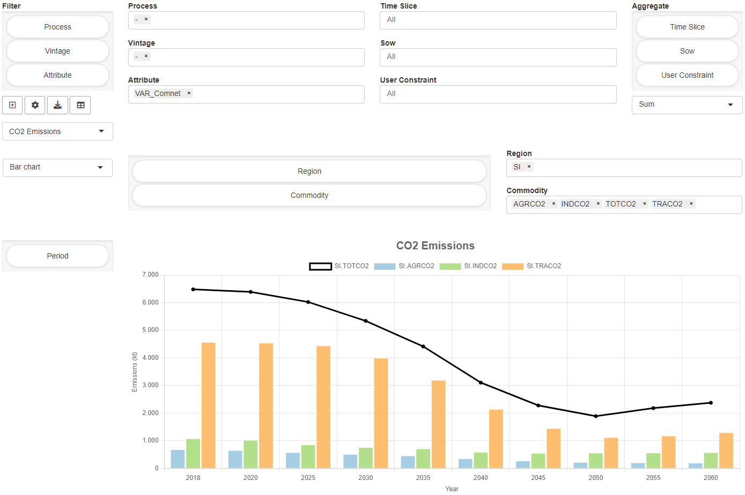Open the Bar chart type dropdown
745x495 pixels.
click(57, 167)
